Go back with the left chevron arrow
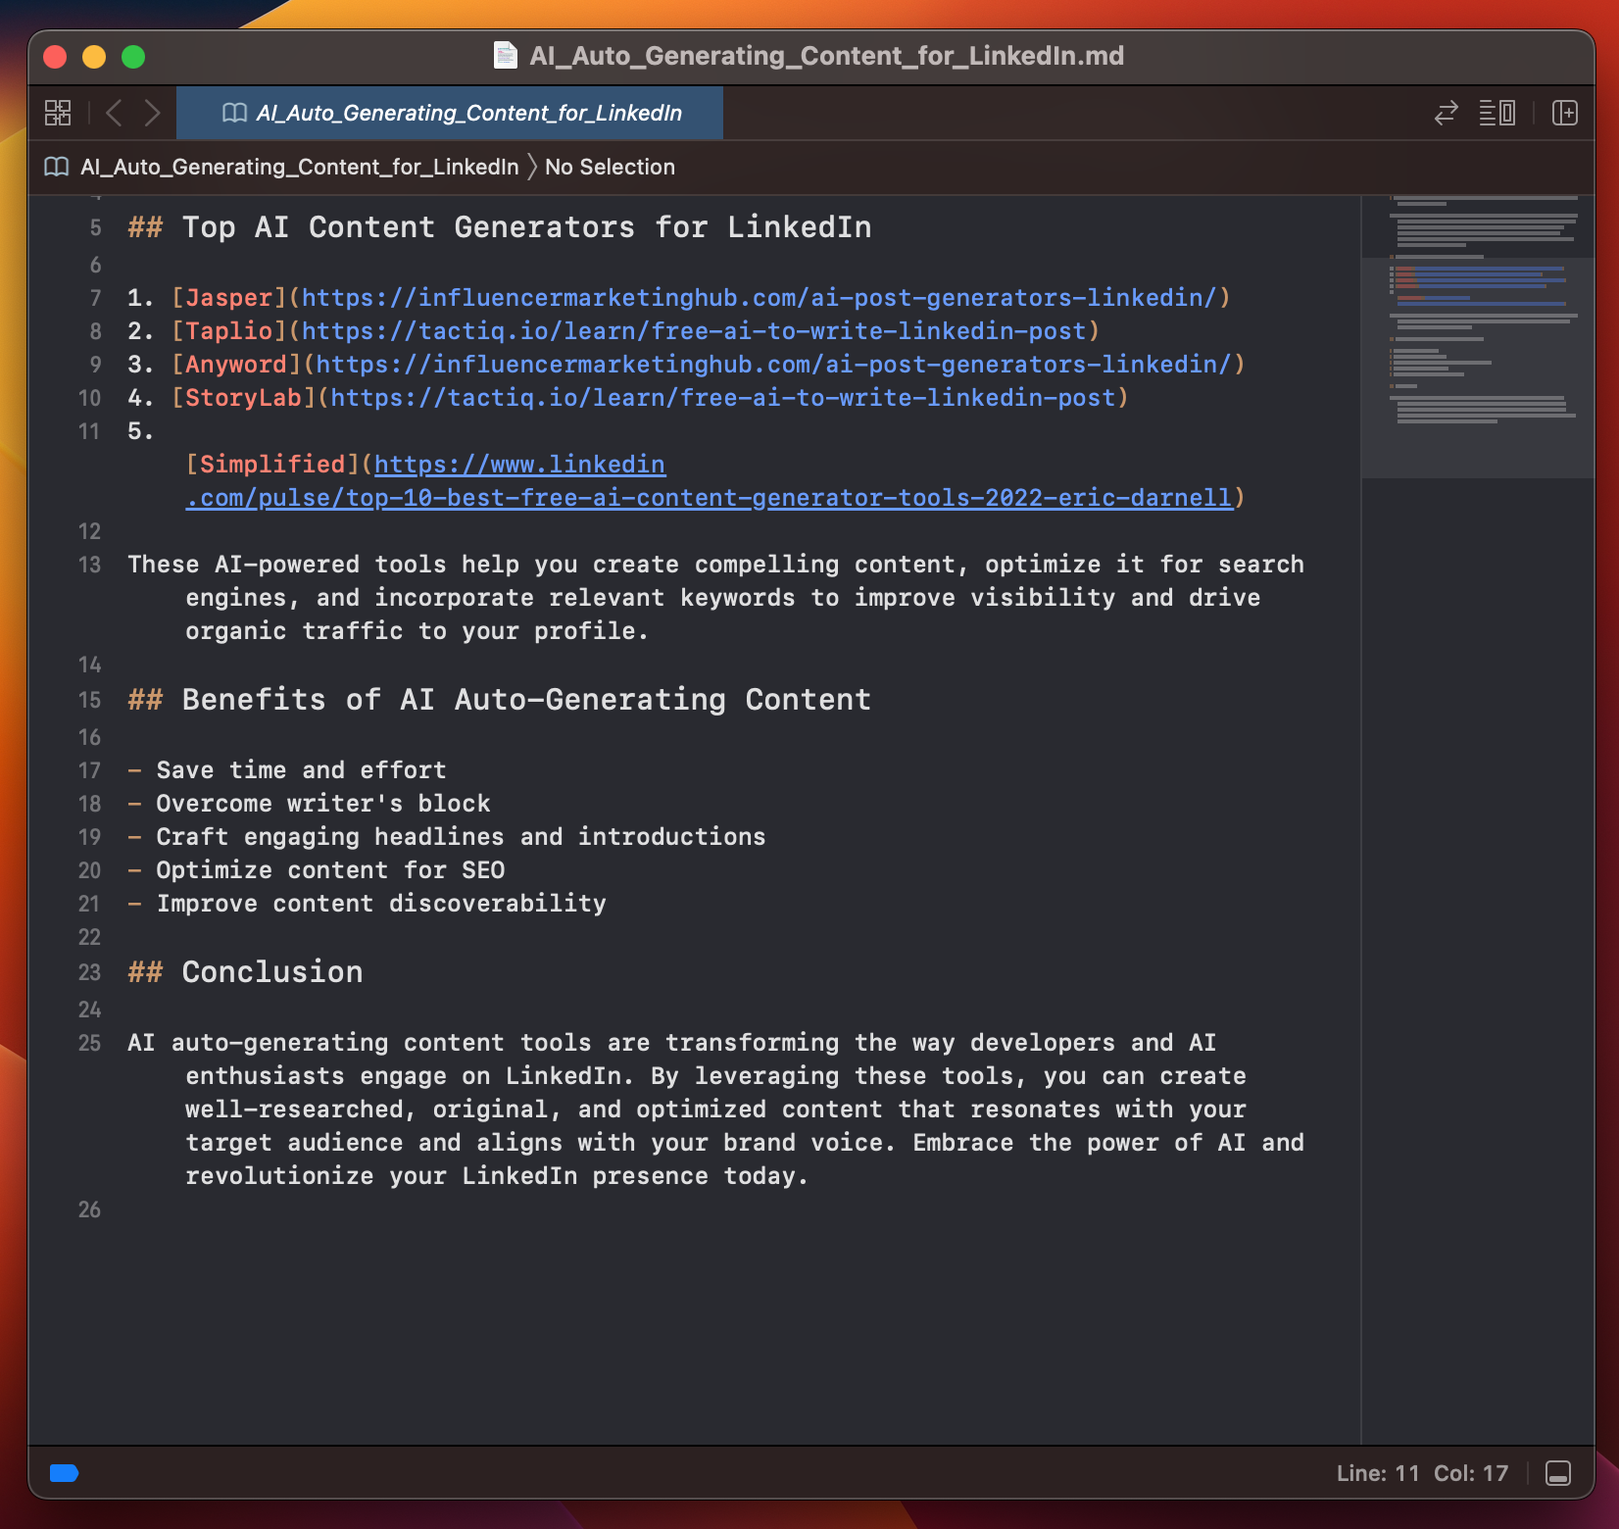Screen dimensions: 1619x1529 114,113
